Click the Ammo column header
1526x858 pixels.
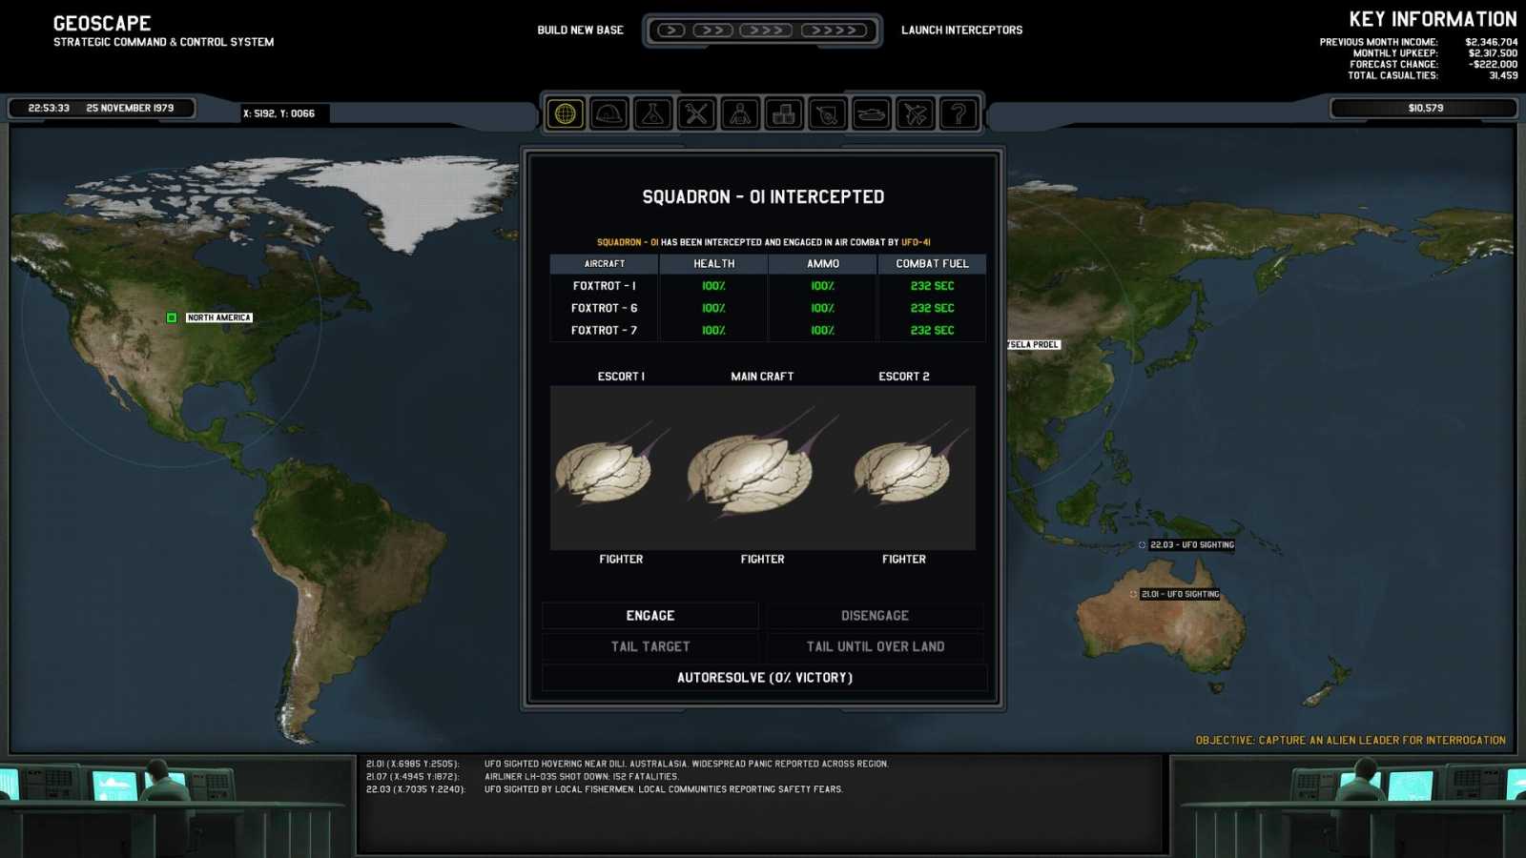[x=822, y=263]
